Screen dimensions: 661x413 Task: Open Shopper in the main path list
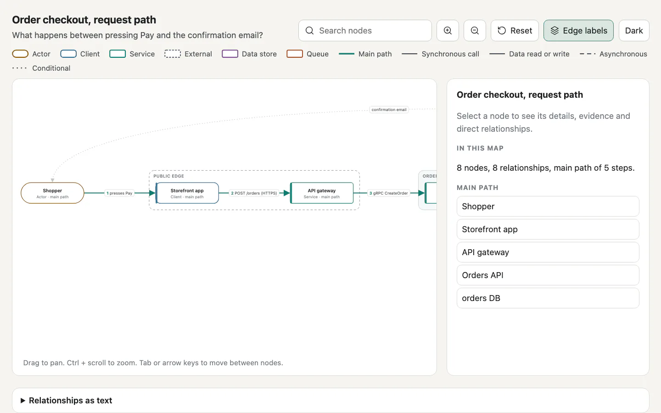click(x=548, y=206)
